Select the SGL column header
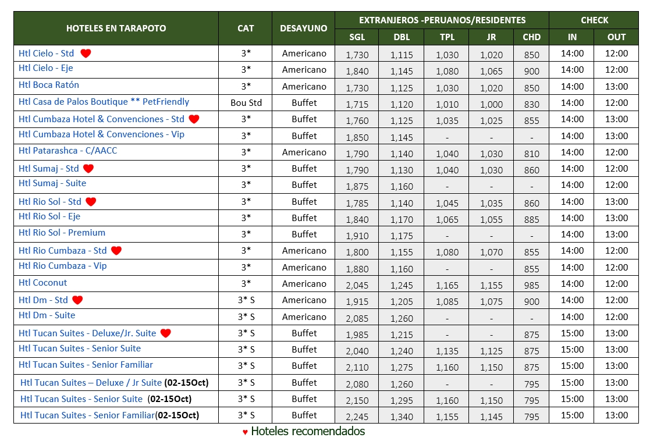The image size is (650, 441). (357, 37)
